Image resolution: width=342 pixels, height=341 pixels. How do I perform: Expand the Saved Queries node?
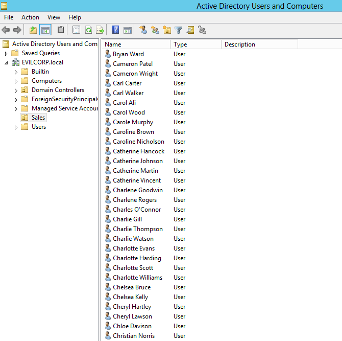[6, 53]
